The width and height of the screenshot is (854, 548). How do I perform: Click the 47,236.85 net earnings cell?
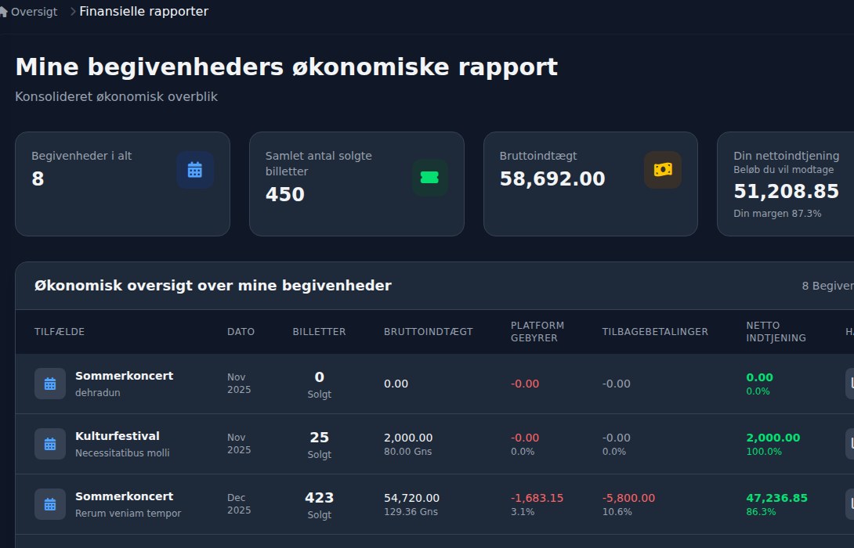pos(776,504)
